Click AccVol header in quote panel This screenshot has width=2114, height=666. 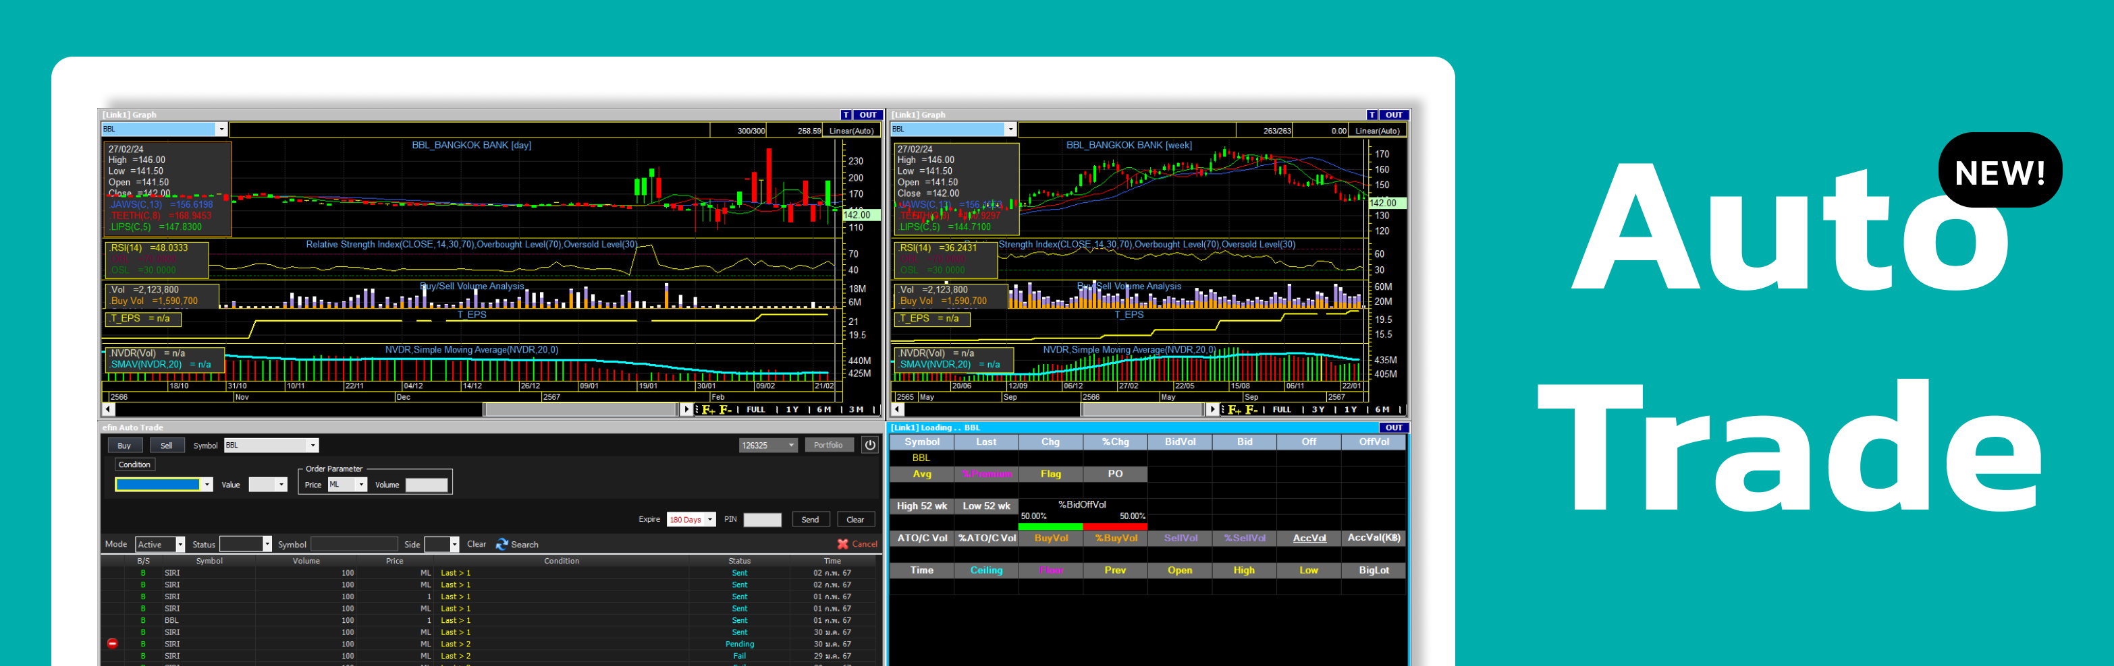(x=1309, y=538)
